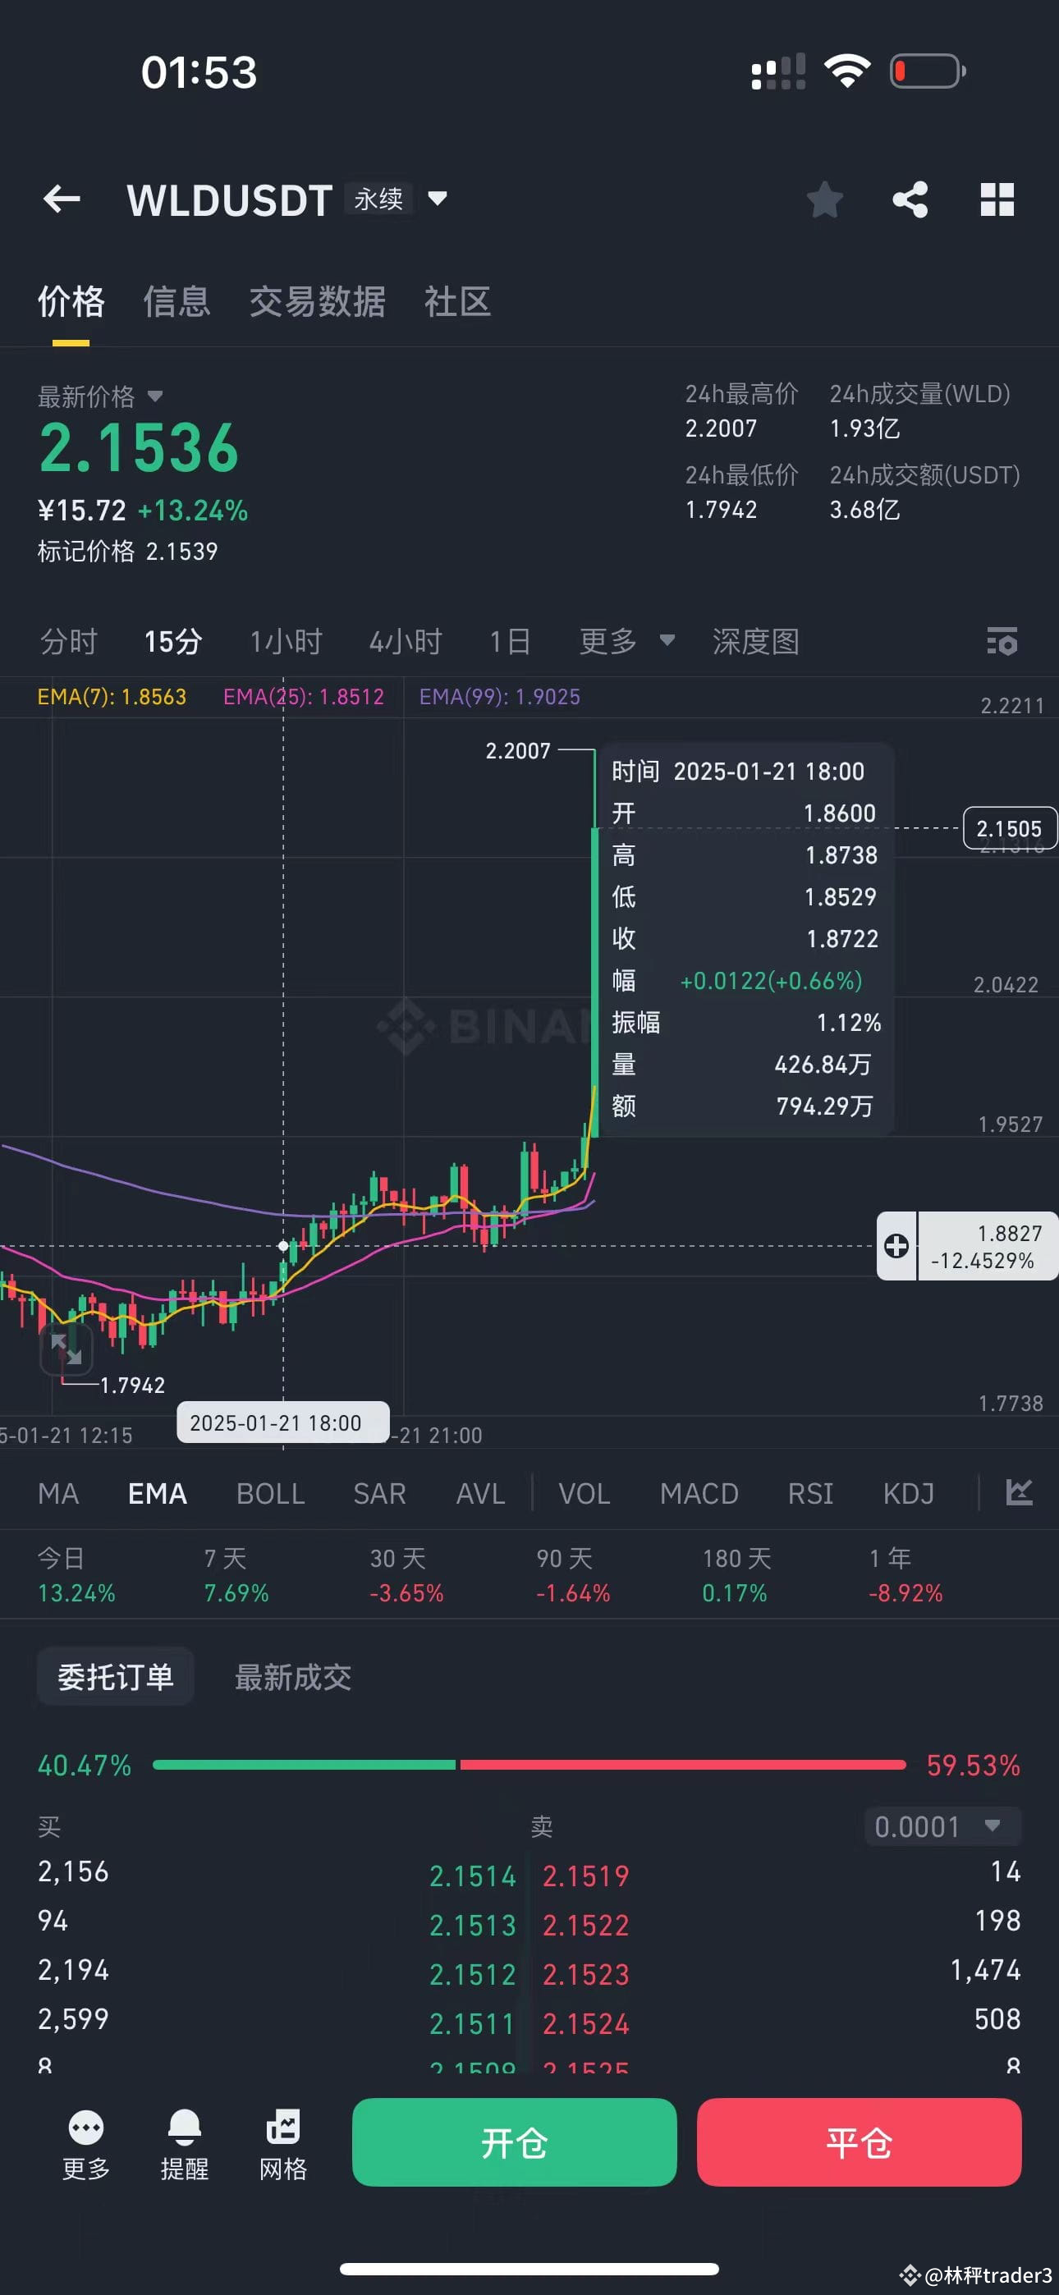Tap the buy/sell ratio bar

529,1764
